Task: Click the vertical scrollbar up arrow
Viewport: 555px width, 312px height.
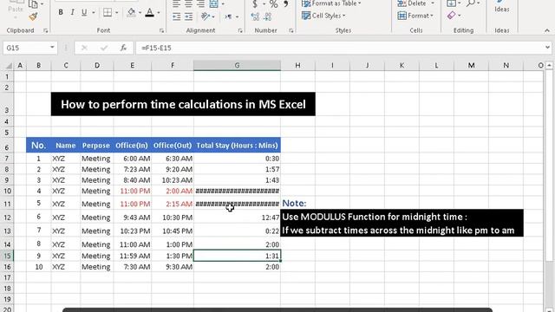Action: pyautogui.click(x=549, y=66)
